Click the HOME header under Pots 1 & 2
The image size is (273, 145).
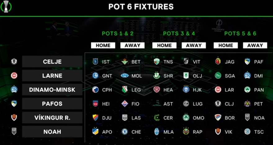click(x=103, y=45)
